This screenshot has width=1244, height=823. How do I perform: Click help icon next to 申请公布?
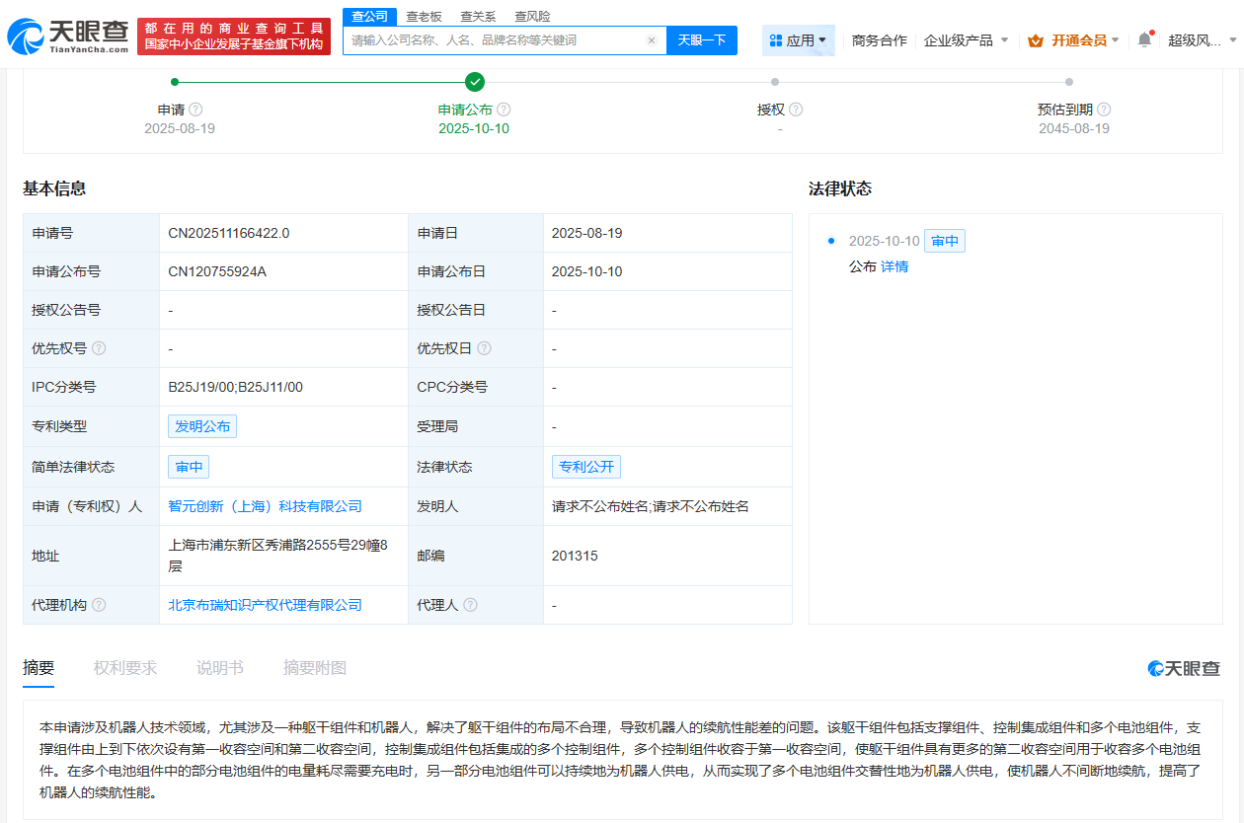tap(504, 110)
